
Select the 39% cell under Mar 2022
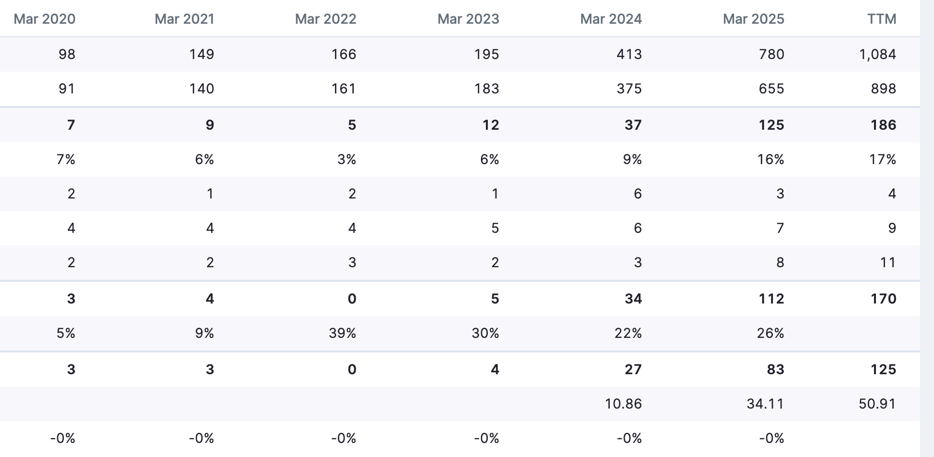coord(342,333)
